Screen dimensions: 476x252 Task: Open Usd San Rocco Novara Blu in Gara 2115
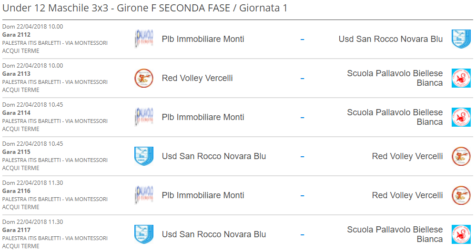tap(214, 156)
